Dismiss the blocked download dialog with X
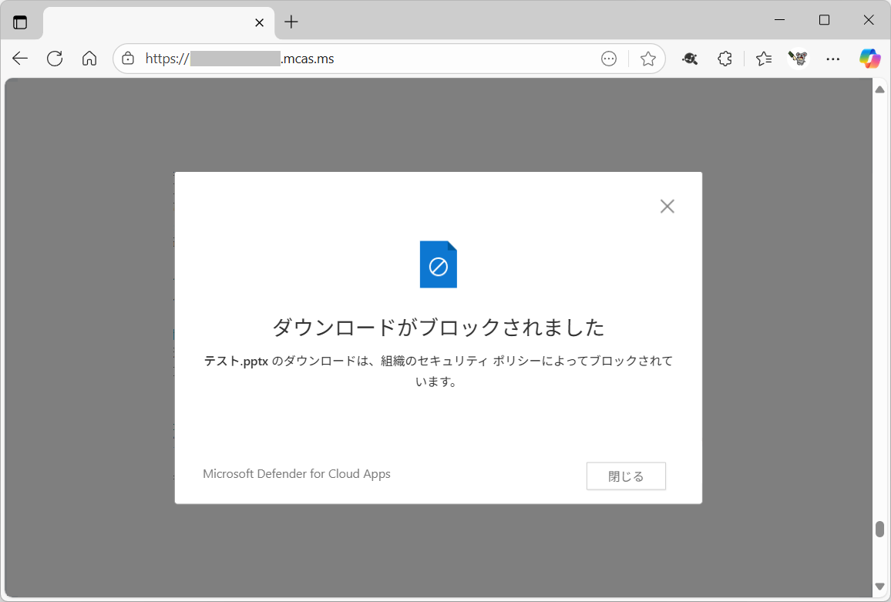This screenshot has width=891, height=602. click(667, 206)
